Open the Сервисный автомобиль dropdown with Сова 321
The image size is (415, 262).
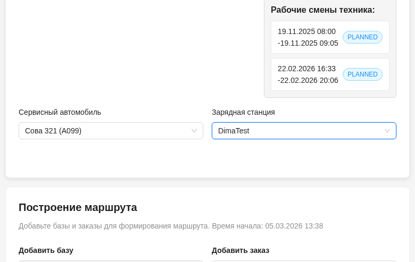tap(106, 131)
